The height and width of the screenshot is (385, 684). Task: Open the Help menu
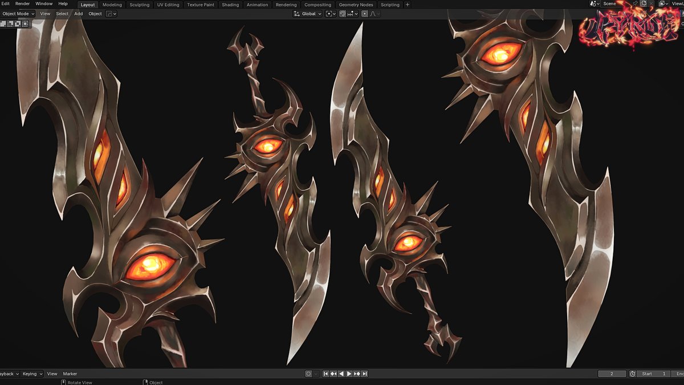pyautogui.click(x=63, y=4)
